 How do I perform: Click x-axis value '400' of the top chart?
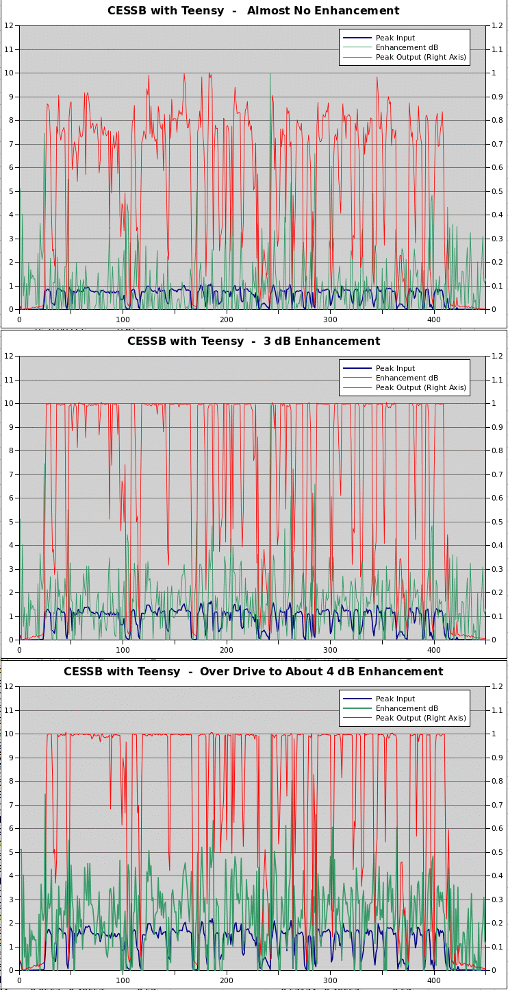pos(434,319)
